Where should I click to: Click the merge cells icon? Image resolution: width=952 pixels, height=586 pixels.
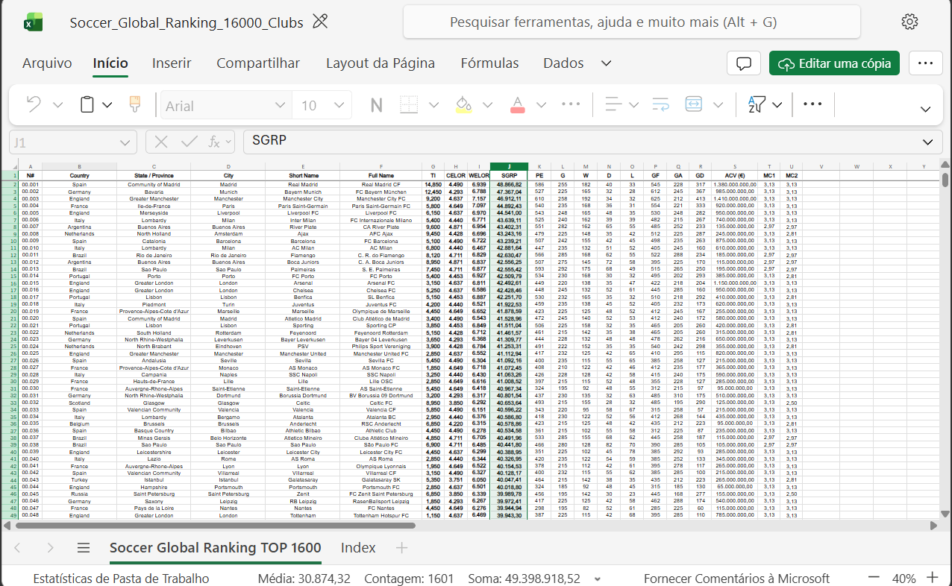click(x=695, y=104)
